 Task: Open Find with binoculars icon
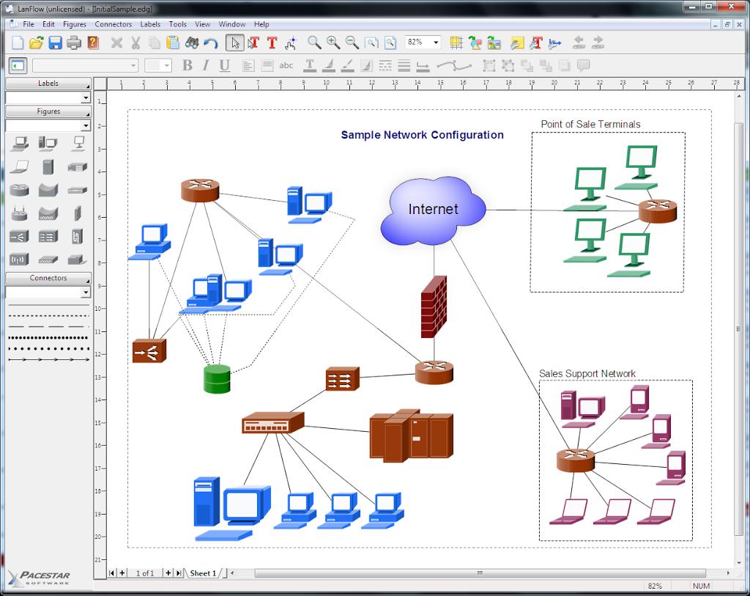(192, 43)
